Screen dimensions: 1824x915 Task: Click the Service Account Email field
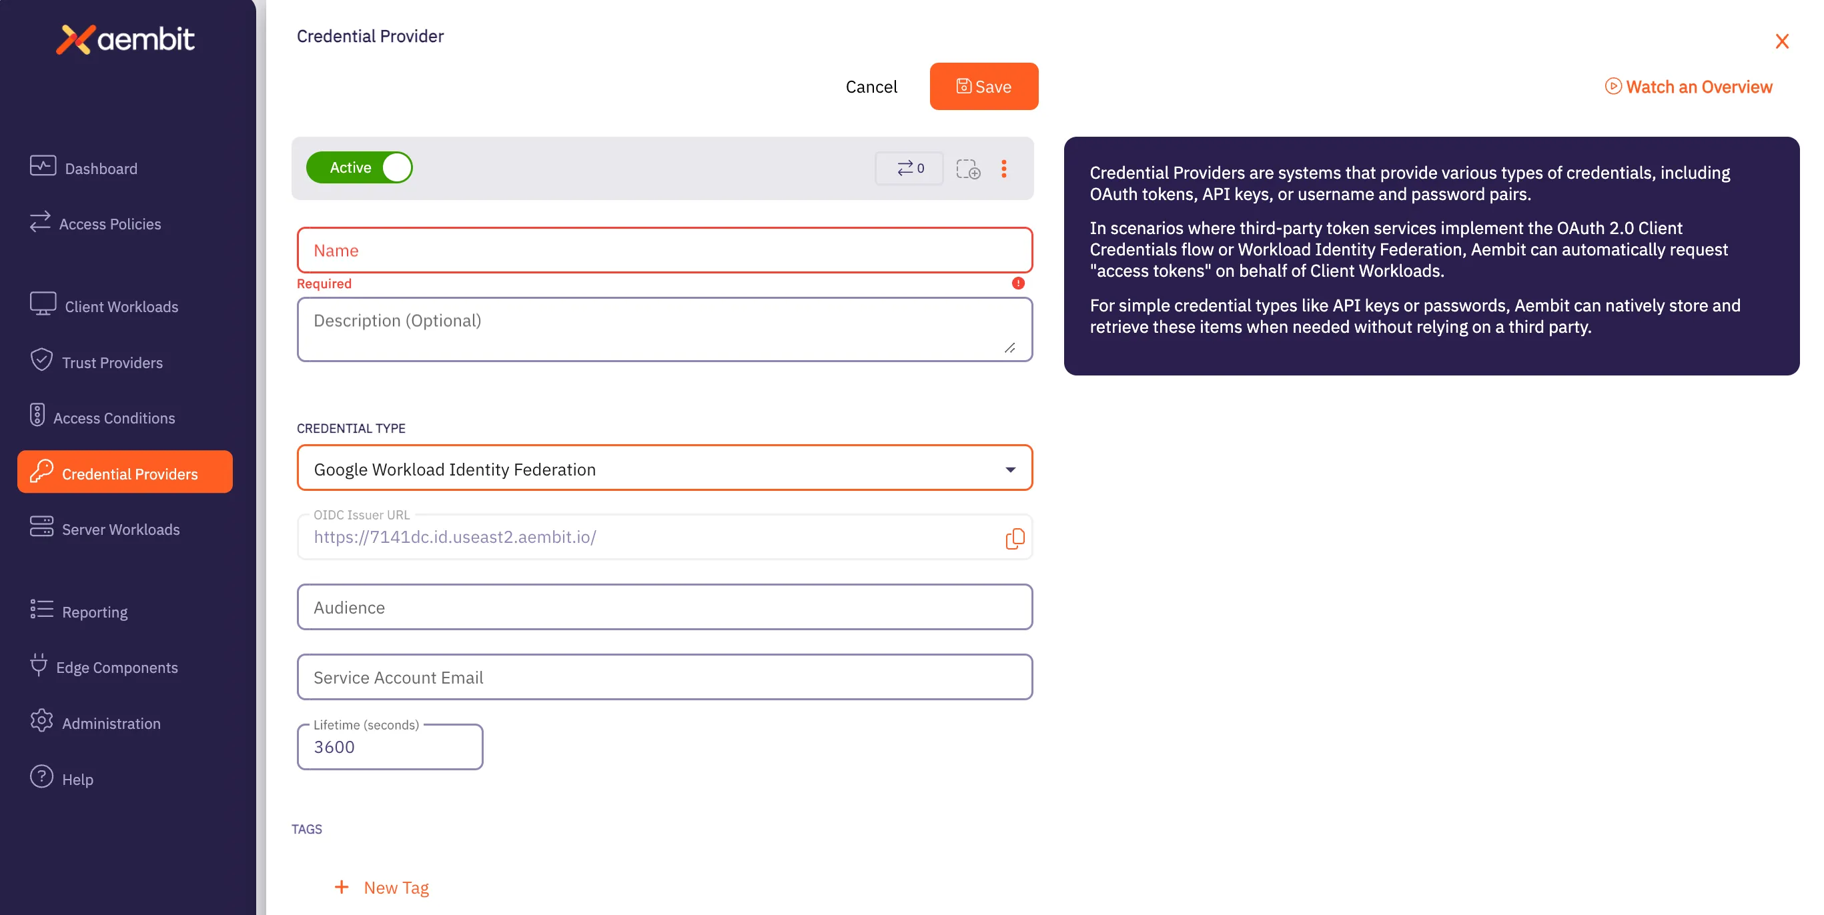[664, 677]
